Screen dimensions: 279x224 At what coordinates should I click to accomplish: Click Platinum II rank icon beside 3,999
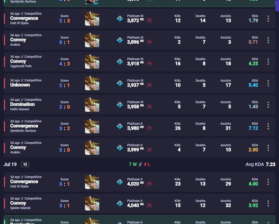pos(120,148)
